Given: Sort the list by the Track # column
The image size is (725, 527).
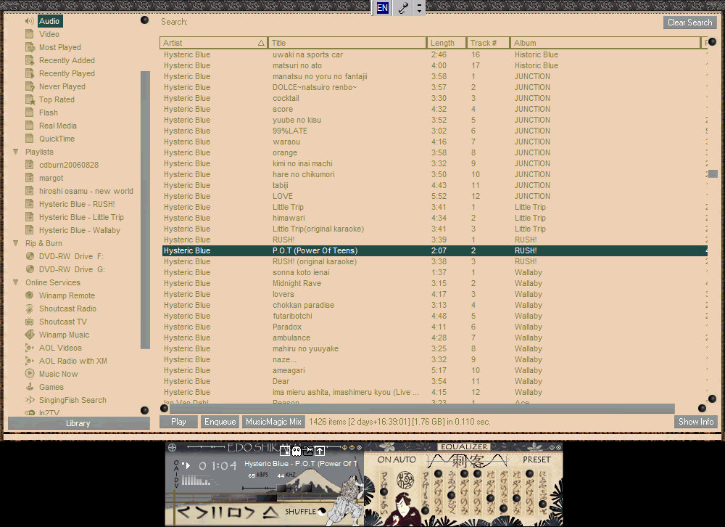Looking at the screenshot, I should tap(488, 43).
